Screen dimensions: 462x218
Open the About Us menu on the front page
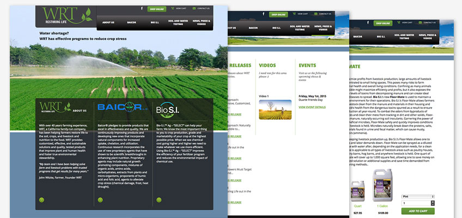coord(108,22)
